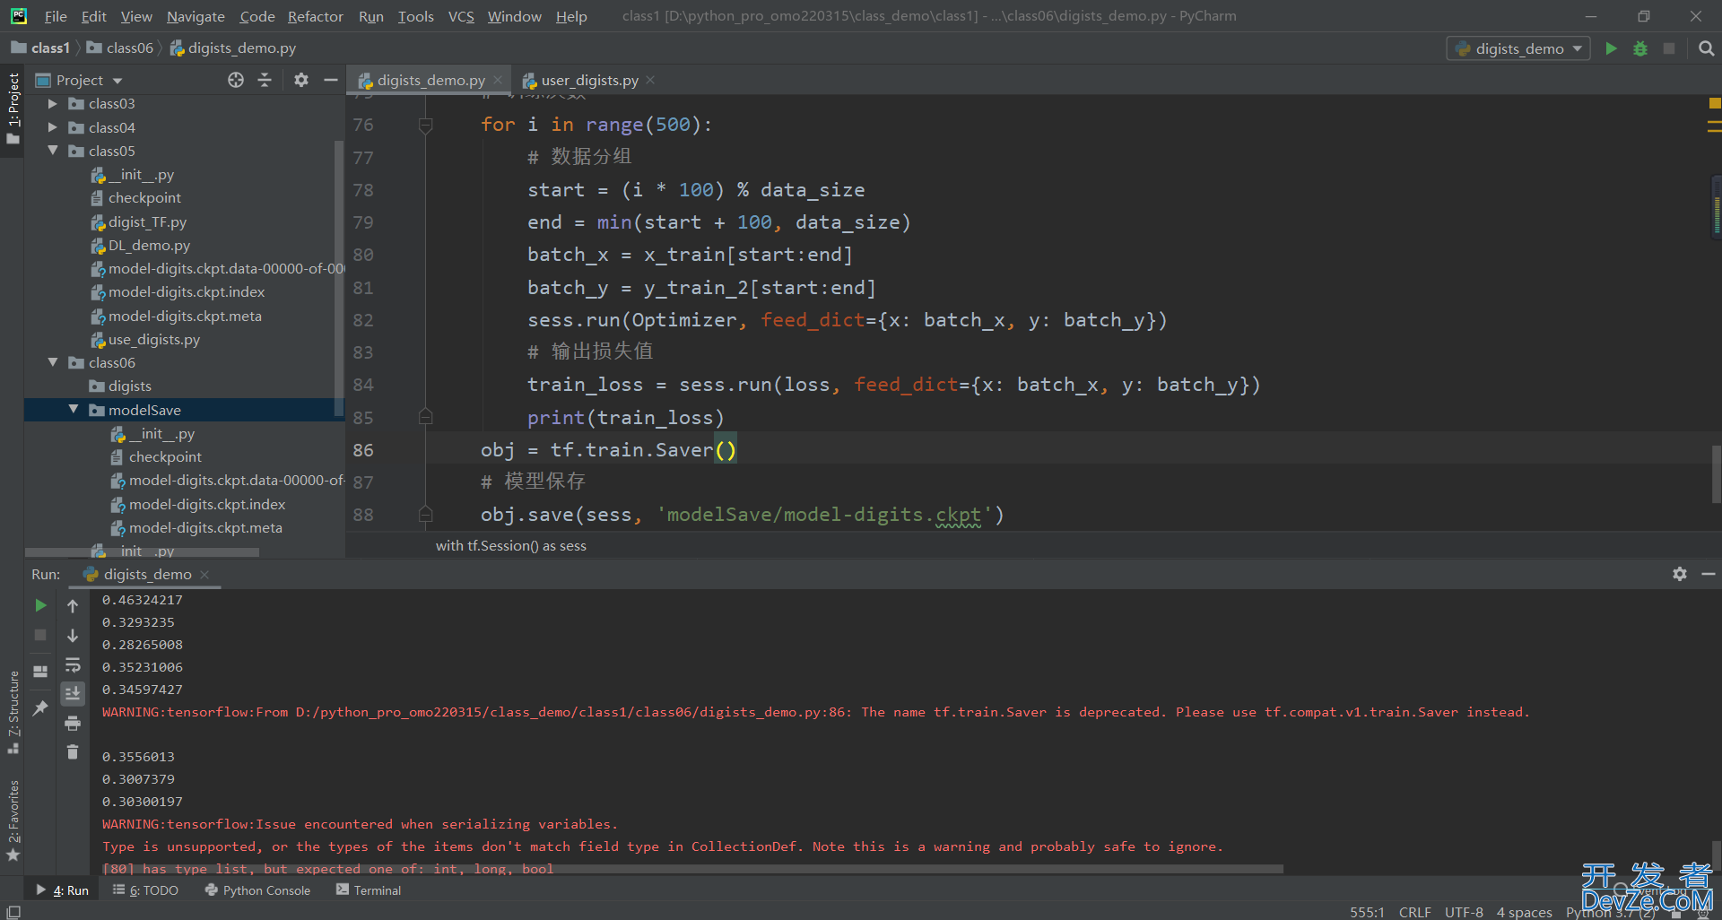Click the Run panel stop button
Viewport: 1722px width, 920px height.
click(40, 635)
